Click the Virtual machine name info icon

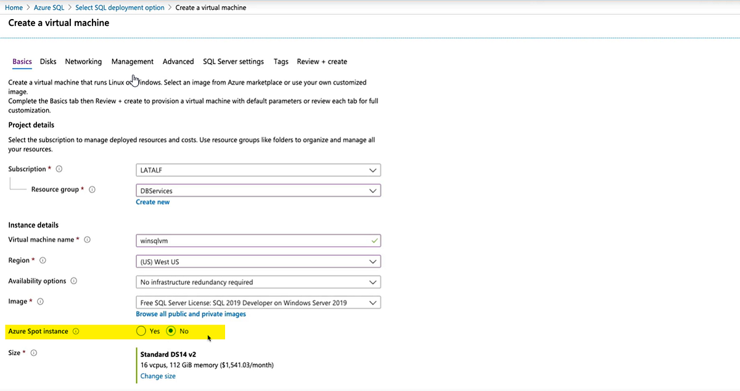tap(87, 240)
